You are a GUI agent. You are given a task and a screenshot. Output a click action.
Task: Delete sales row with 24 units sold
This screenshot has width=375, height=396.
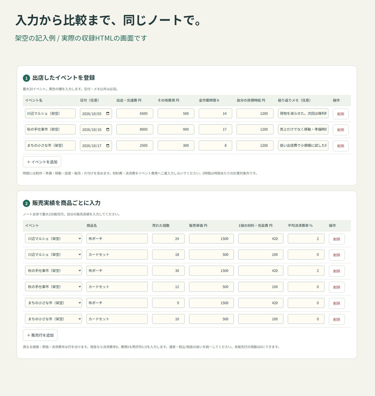click(x=337, y=239)
